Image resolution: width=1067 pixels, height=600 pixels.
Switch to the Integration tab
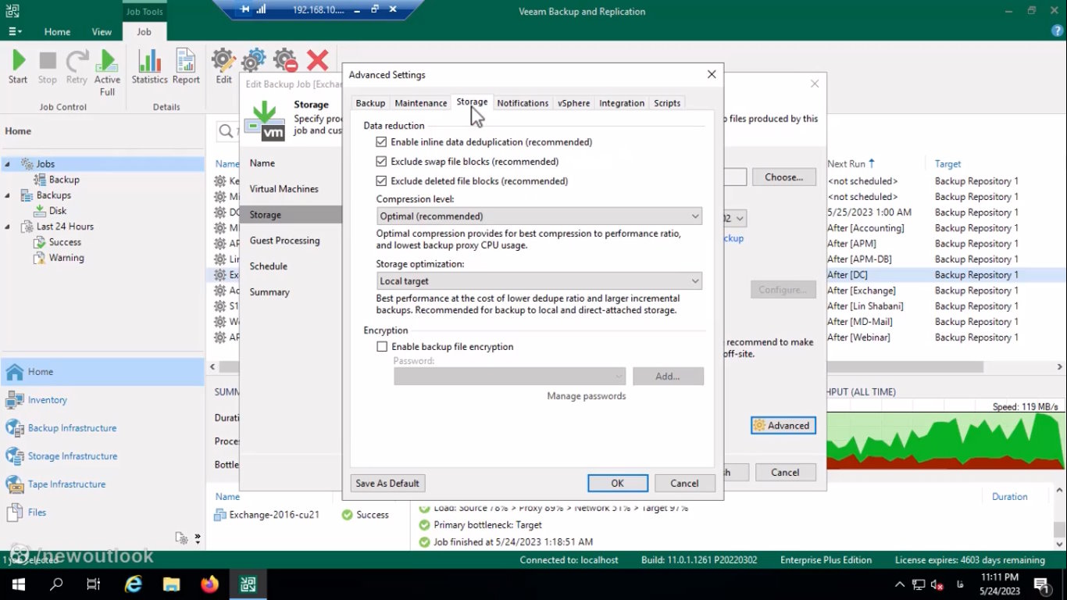622,103
